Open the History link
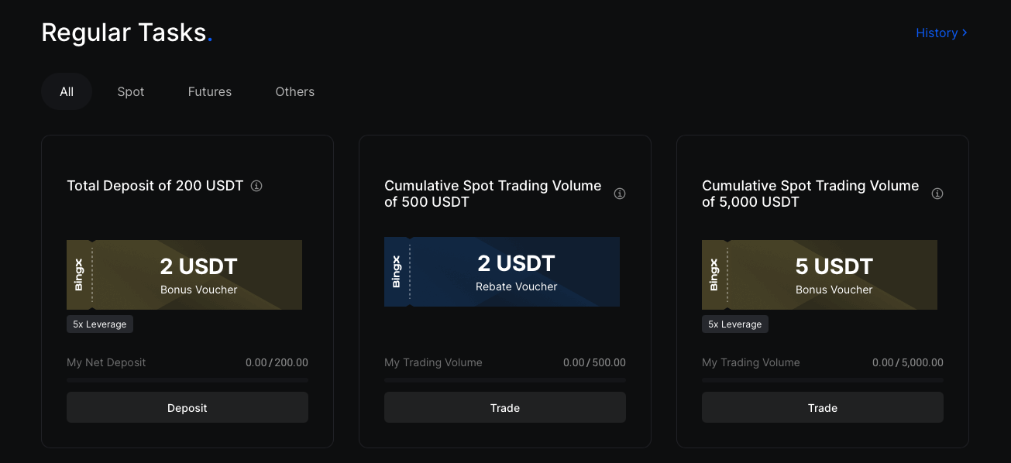Image resolution: width=1011 pixels, height=463 pixels. [x=942, y=33]
